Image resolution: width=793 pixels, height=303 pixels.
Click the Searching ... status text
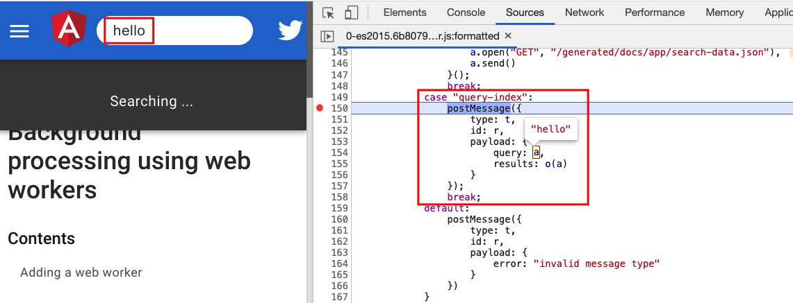pos(152,101)
